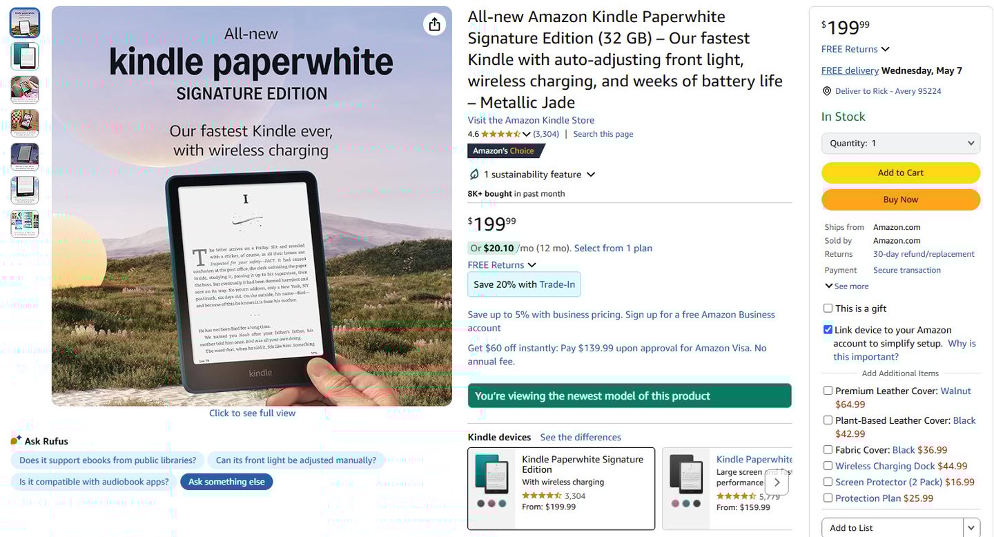Click the sustainability leaf icon
The height and width of the screenshot is (537, 994).
pos(474,174)
